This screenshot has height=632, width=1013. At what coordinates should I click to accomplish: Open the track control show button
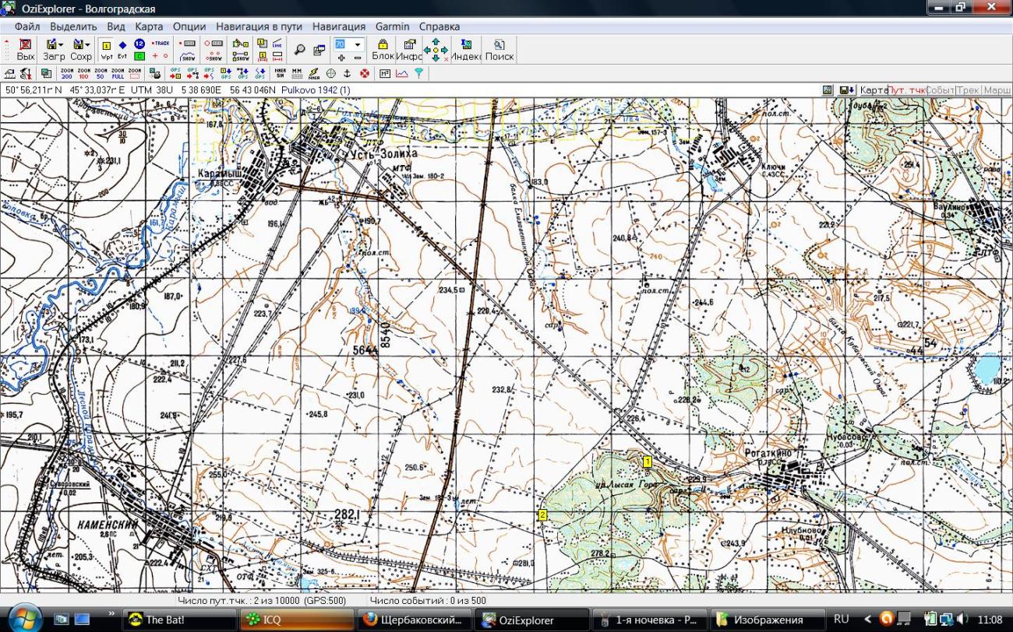click(188, 56)
